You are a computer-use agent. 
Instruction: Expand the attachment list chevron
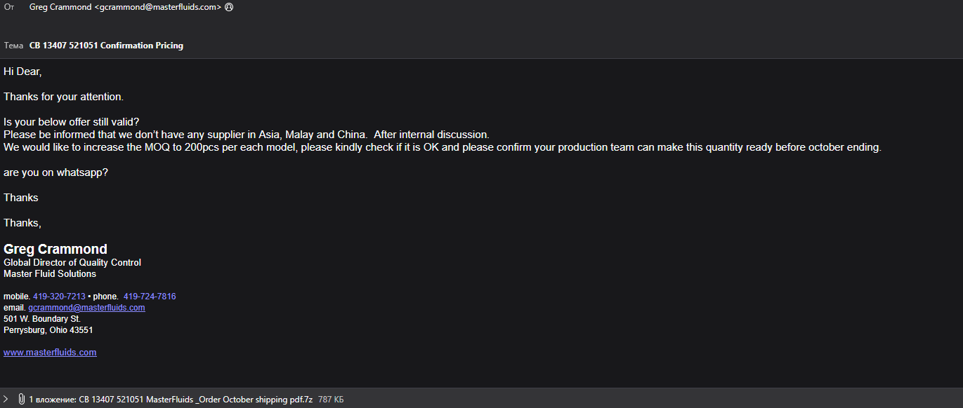(6, 399)
